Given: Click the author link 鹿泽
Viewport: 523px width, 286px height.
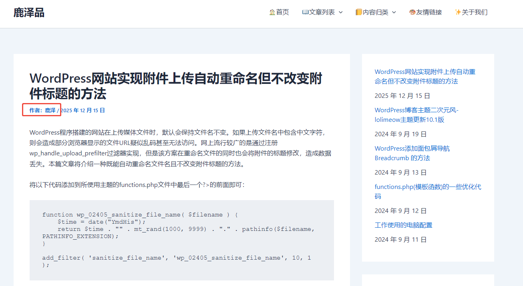Looking at the screenshot, I should 50,110.
